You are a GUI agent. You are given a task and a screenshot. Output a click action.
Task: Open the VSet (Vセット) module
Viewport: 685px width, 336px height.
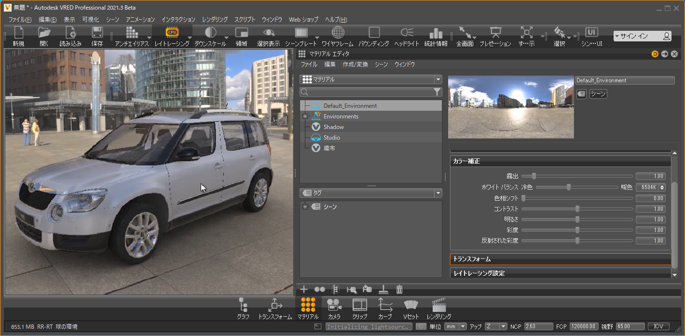tap(411, 305)
